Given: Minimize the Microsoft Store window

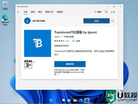Looking at the screenshot, I should [x=108, y=6].
